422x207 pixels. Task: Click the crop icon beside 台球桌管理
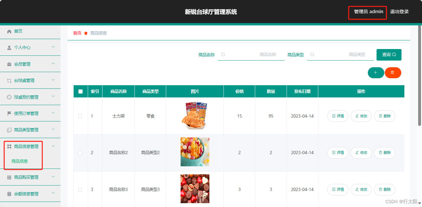(x=9, y=80)
